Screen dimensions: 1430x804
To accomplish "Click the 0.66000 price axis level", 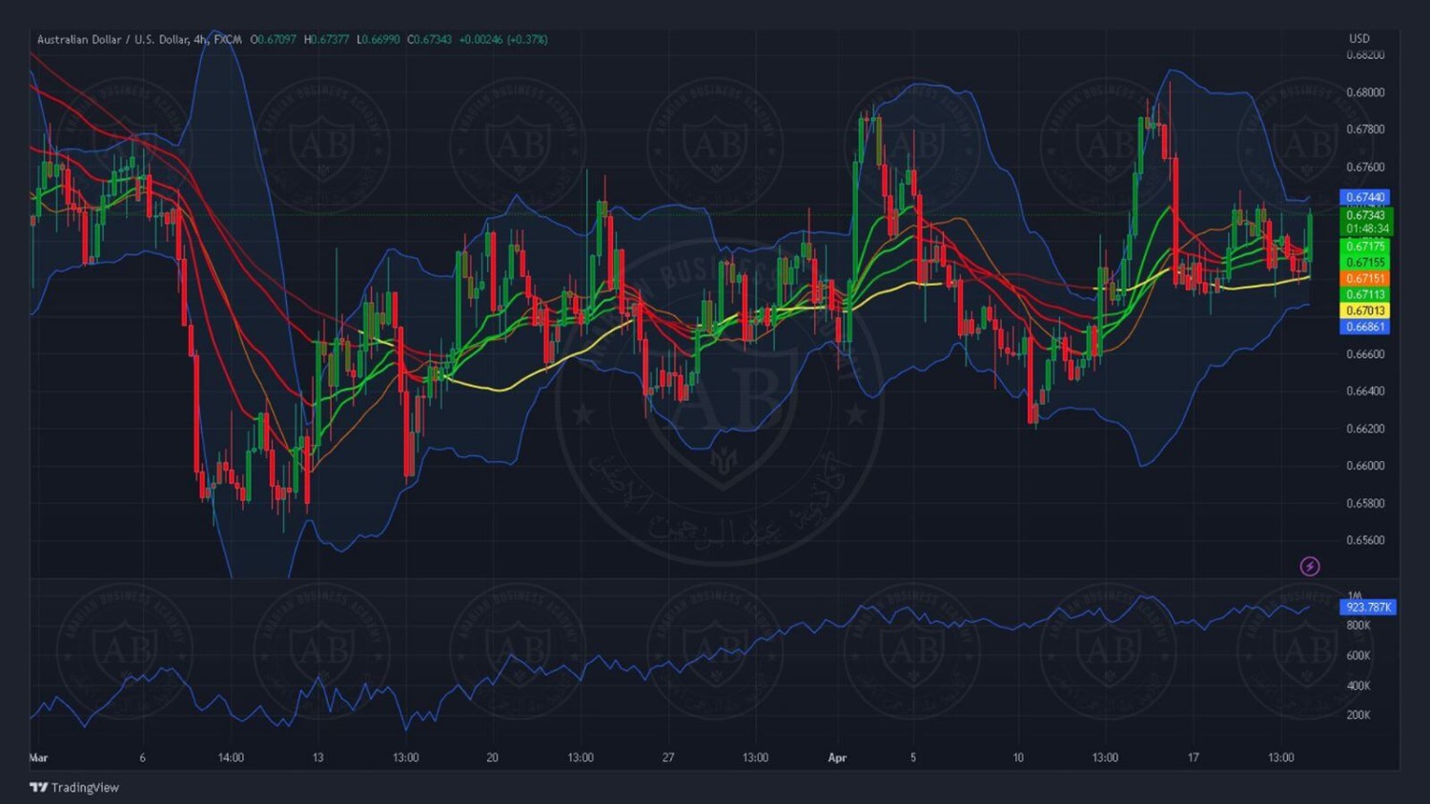I will pyautogui.click(x=1365, y=466).
